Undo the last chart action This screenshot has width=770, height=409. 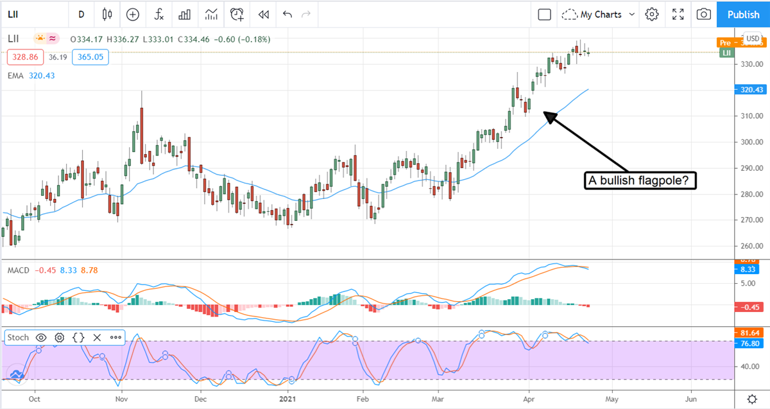click(x=287, y=14)
